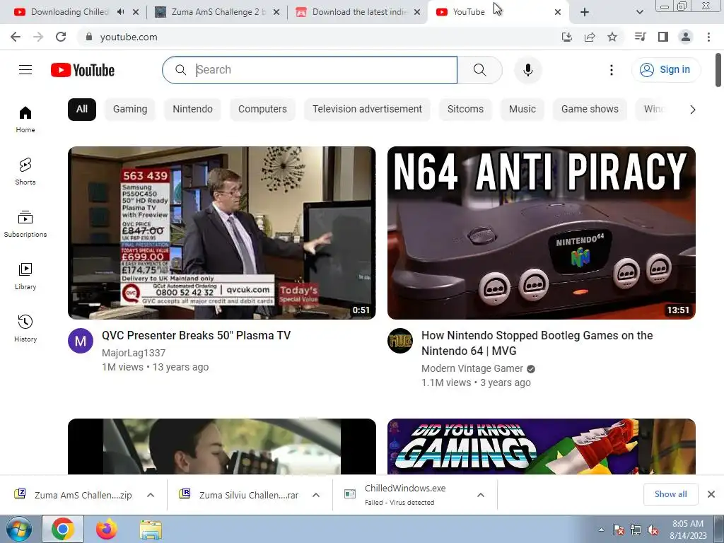The width and height of the screenshot is (724, 543).
Task: Open the media control icon in toolbar
Action: pyautogui.click(x=641, y=37)
